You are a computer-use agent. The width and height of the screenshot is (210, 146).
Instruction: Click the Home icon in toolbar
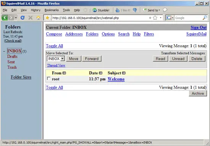tap(38, 18)
